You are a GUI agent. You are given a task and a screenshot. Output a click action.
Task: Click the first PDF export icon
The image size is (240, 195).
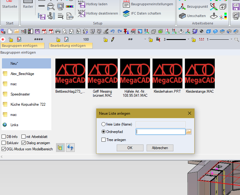pyautogui.click(x=44, y=31)
